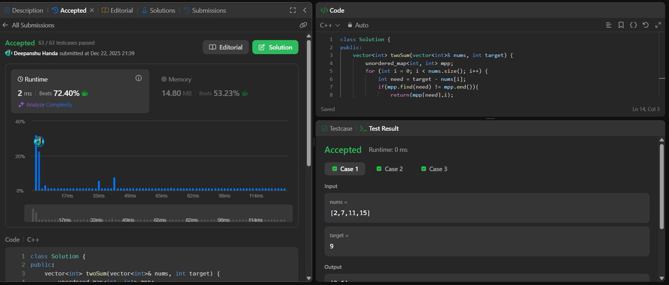Expand the code editor to fullscreen
The height and width of the screenshot is (285, 669).
tap(657, 25)
